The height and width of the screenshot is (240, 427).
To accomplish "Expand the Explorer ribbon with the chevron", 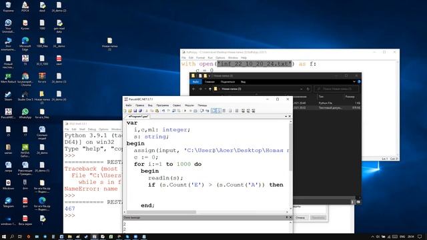I will pyautogui.click(x=354, y=81).
